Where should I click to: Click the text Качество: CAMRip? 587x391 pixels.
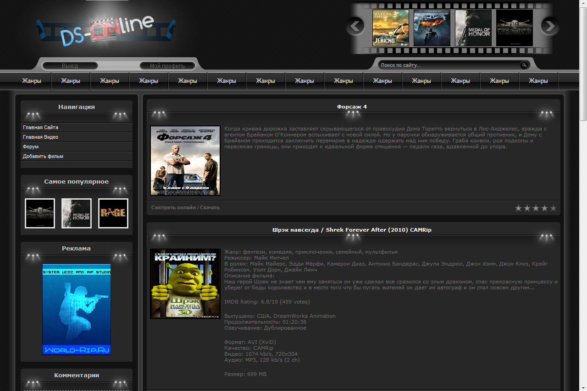click(249, 348)
